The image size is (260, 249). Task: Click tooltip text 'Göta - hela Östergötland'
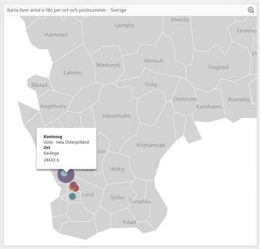click(x=66, y=142)
